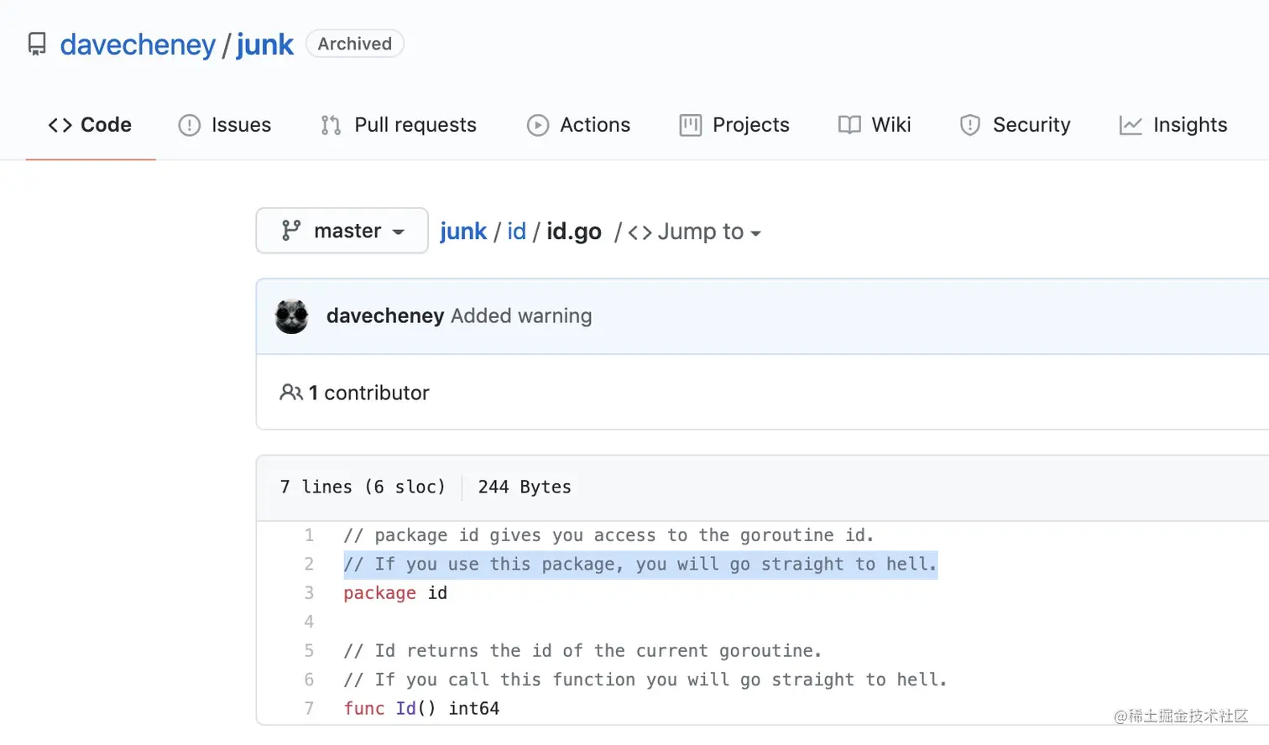Click the 'package id' code line
Screen dimensions: 1269x745
[395, 593]
